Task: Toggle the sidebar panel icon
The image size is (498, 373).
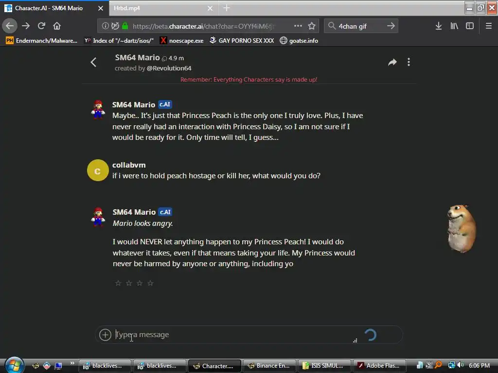Action: [x=470, y=26]
